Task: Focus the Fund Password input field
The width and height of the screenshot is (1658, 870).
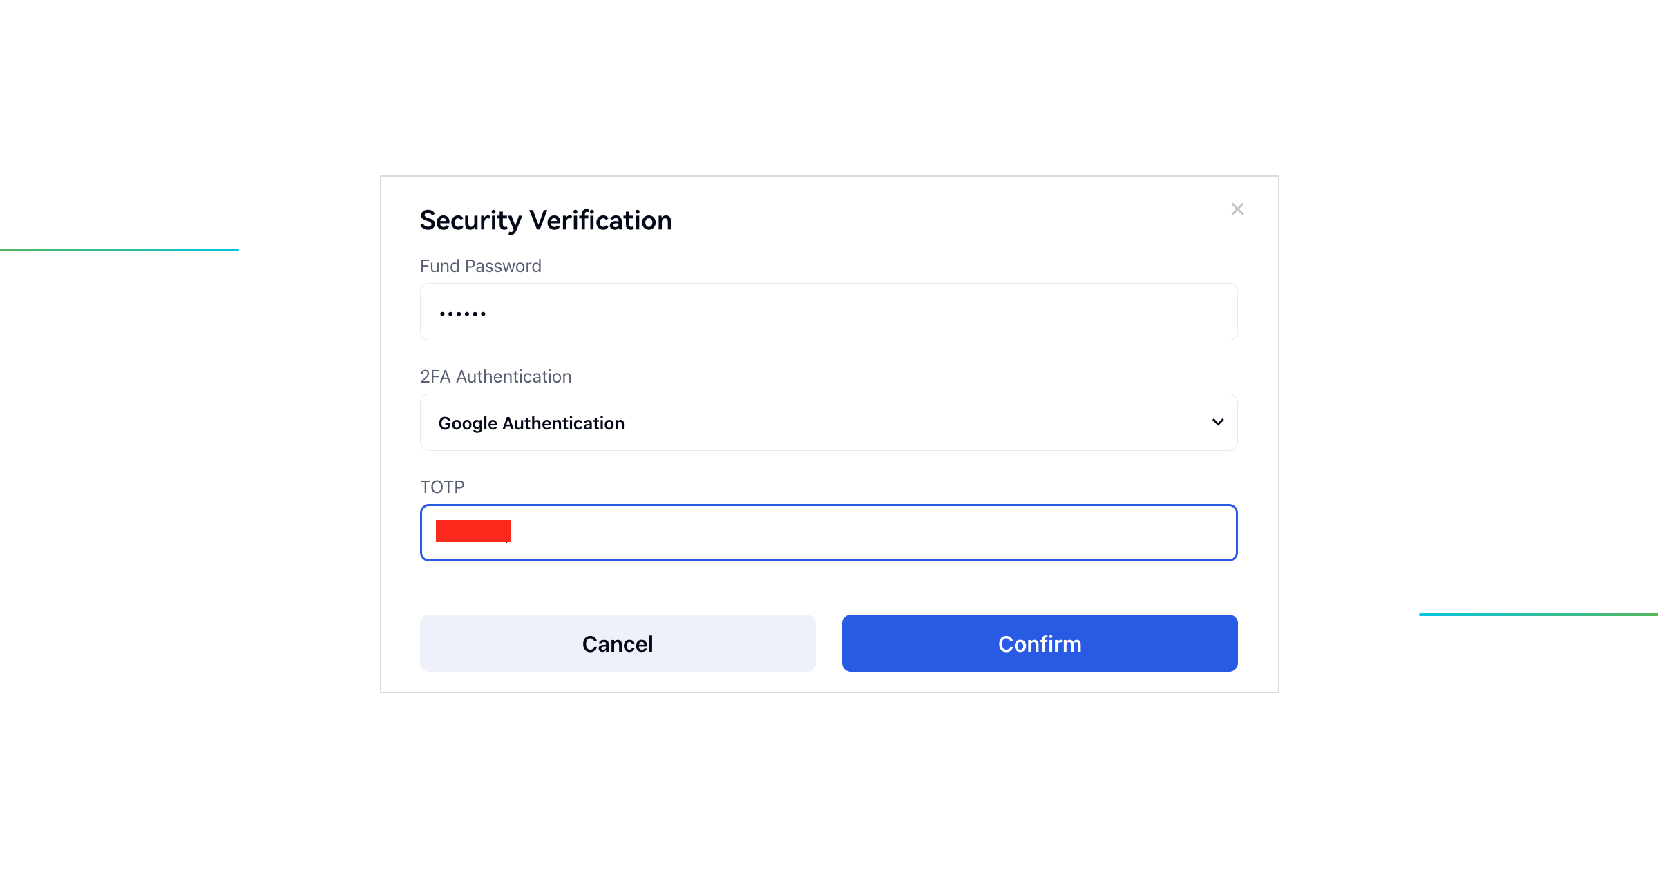Action: point(828,311)
